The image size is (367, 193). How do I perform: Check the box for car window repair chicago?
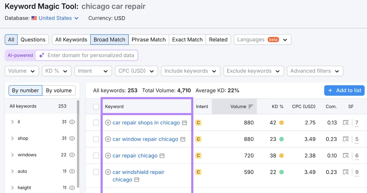tap(96, 139)
